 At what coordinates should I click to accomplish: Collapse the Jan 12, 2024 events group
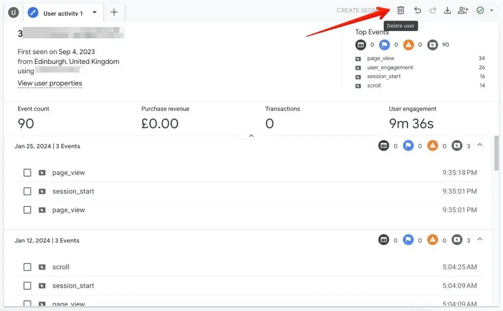click(480, 239)
